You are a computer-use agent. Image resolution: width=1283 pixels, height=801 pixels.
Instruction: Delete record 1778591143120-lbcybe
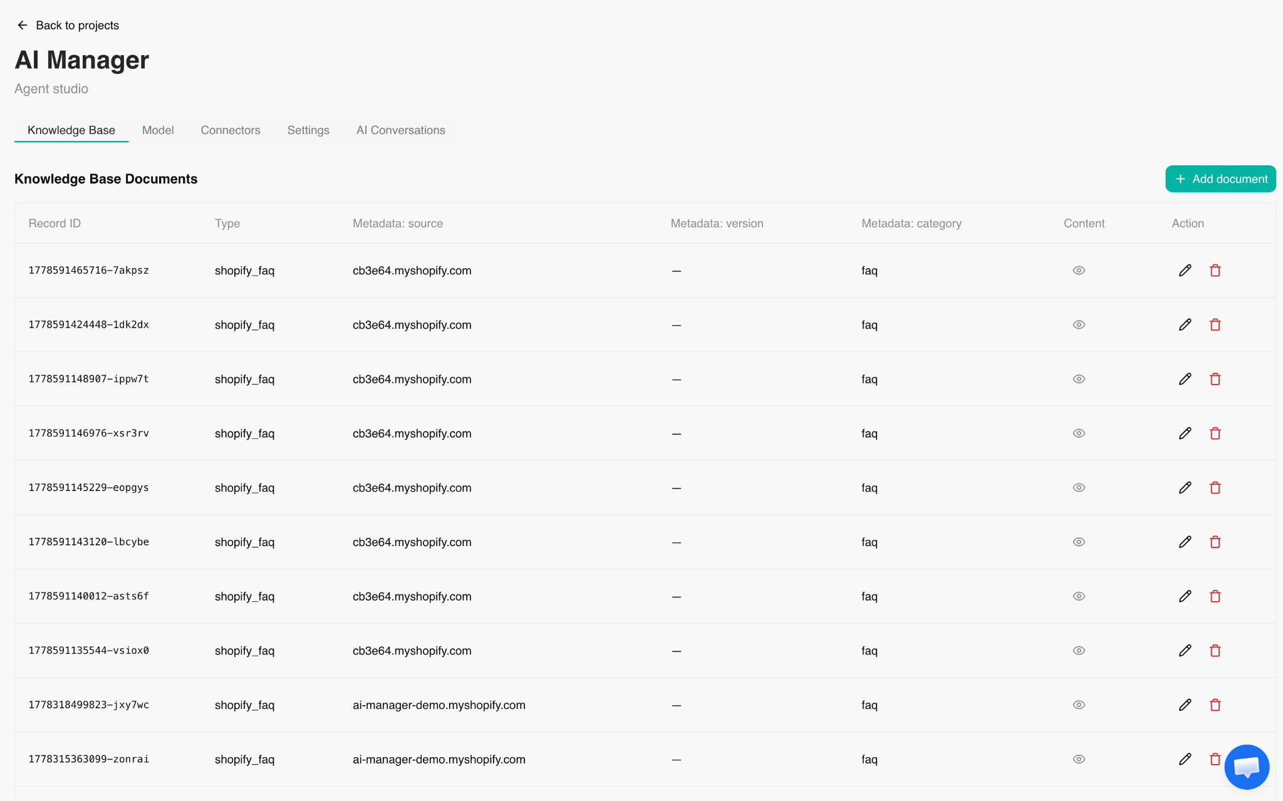(x=1215, y=542)
